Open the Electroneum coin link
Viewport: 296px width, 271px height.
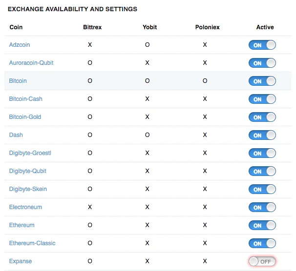pos(25,207)
